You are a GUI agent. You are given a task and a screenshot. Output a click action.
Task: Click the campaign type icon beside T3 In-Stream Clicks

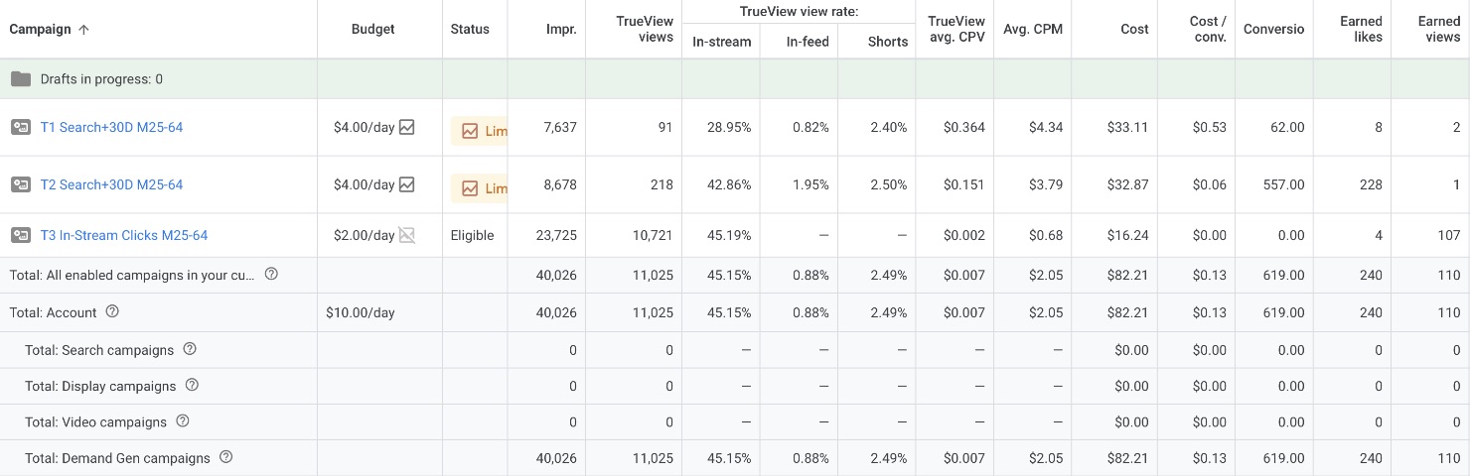[x=20, y=235]
